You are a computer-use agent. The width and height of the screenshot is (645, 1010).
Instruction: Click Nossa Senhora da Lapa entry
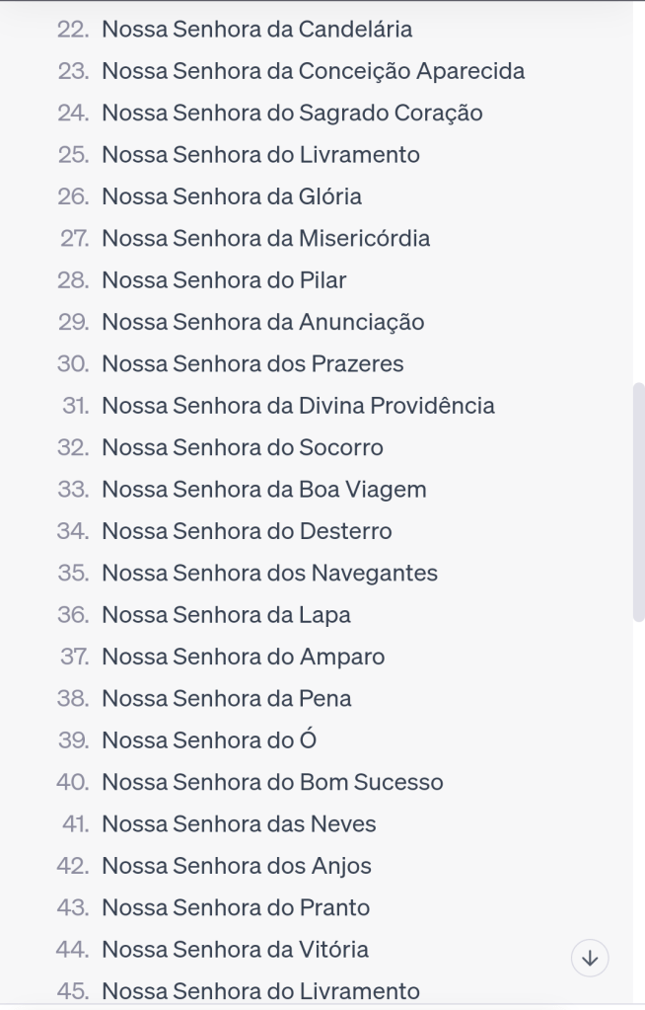(x=226, y=614)
